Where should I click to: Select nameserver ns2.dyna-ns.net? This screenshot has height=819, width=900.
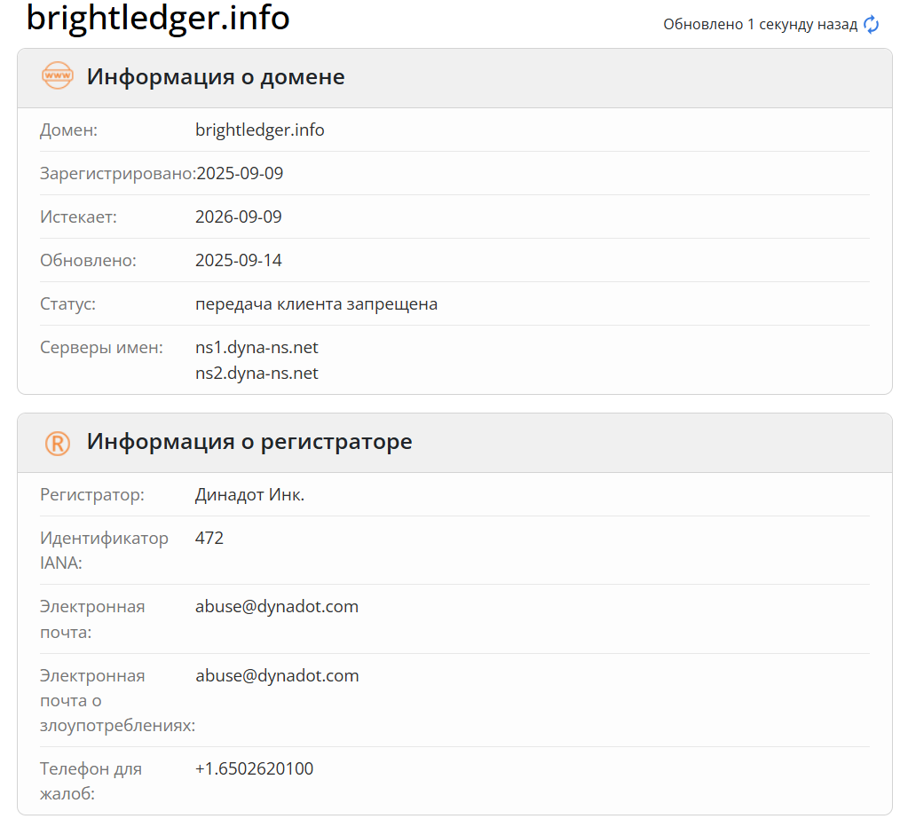pyautogui.click(x=257, y=373)
